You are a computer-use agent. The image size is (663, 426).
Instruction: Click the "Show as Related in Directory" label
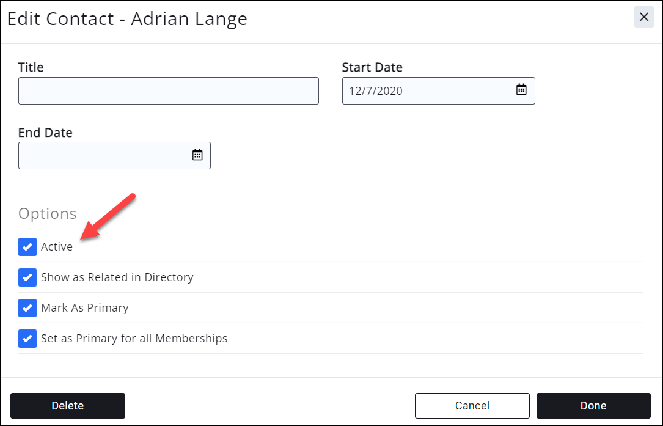pyautogui.click(x=117, y=277)
